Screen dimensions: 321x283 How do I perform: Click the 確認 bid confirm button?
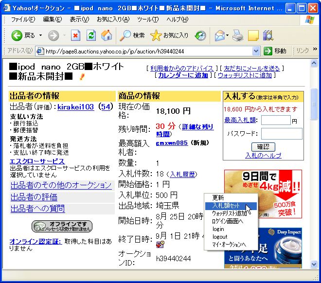click(263, 147)
